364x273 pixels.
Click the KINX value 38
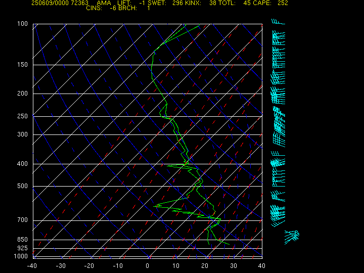click(213, 3)
